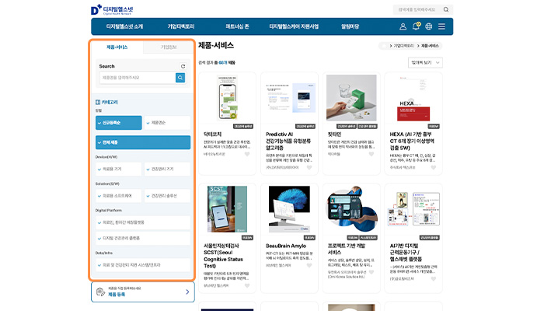
Task: Open 서울인지상태검사 SCST product title
Action: coord(224,256)
